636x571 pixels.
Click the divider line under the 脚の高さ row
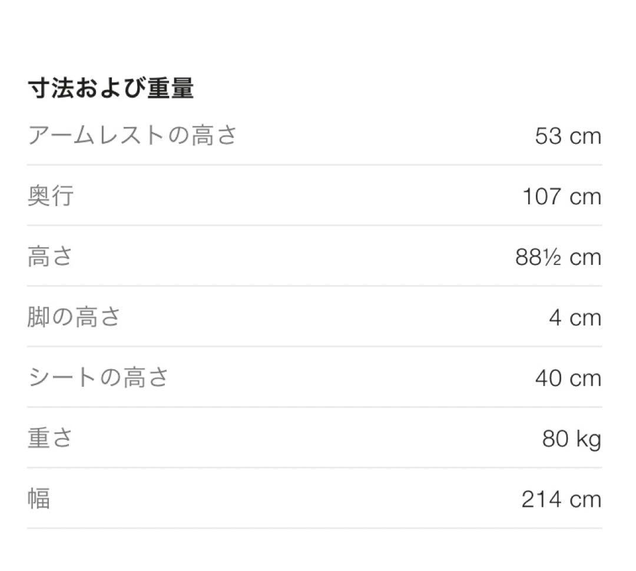314,346
